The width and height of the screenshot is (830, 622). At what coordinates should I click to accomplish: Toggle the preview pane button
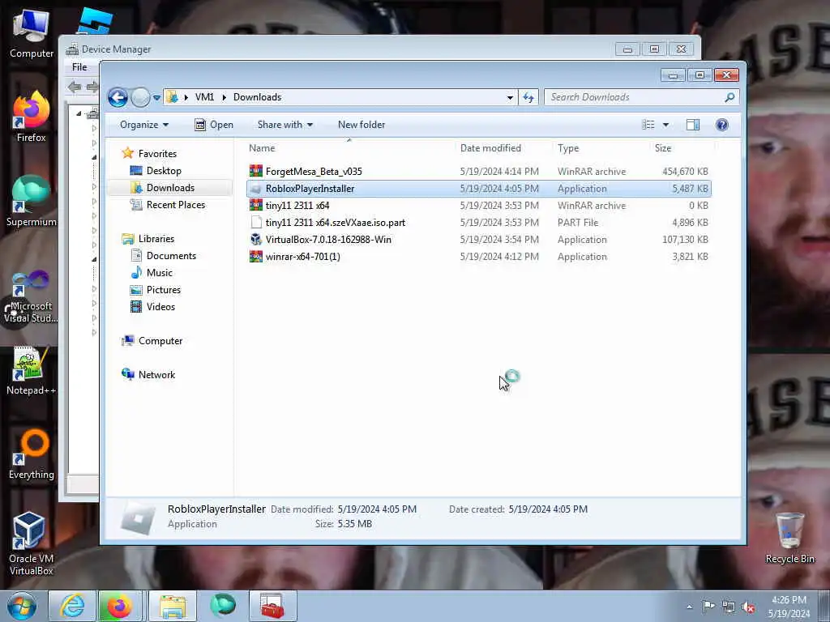[693, 125]
